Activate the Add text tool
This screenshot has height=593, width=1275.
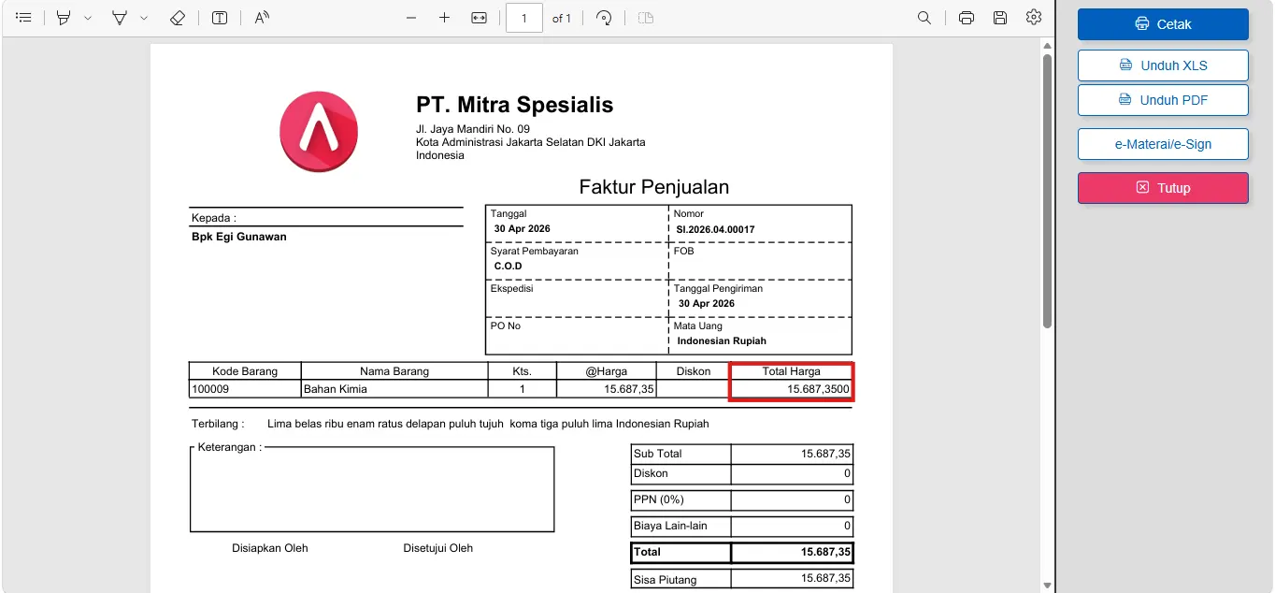[220, 18]
